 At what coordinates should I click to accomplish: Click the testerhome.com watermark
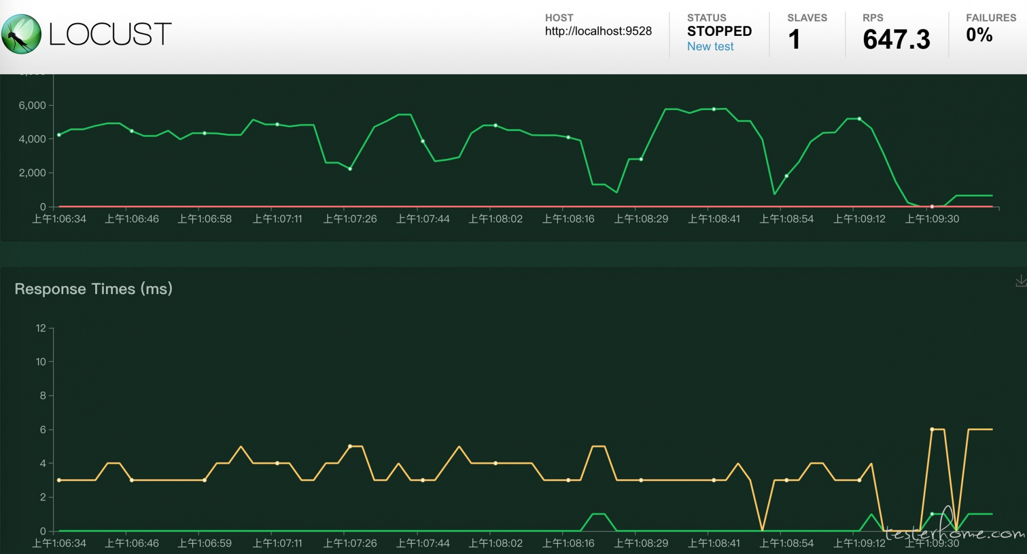pyautogui.click(x=955, y=529)
